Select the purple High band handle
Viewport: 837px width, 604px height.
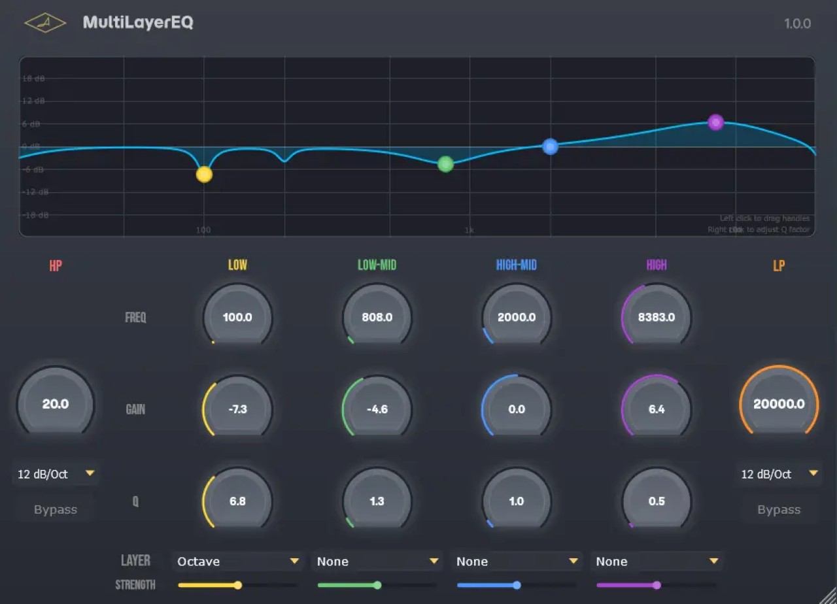[x=716, y=122]
